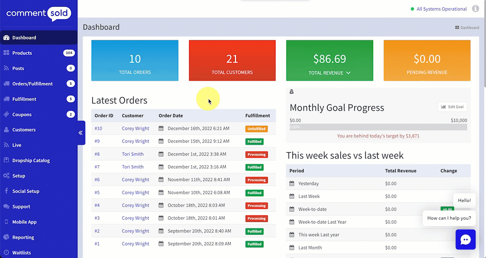This screenshot has width=486, height=258.
Task: Open the Customers sidebar item
Action: (x=39, y=130)
